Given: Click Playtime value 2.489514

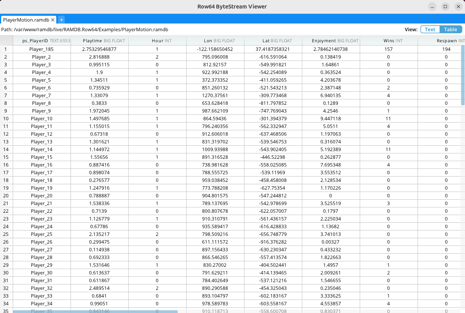Looking at the screenshot, I should (99, 288).
